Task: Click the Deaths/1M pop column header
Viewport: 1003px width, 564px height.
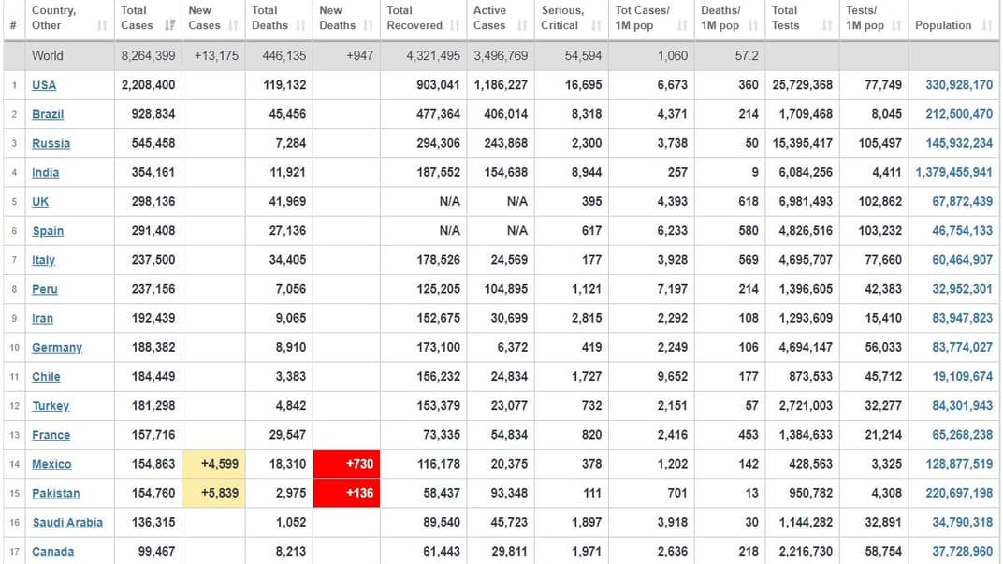Action: [x=720, y=18]
